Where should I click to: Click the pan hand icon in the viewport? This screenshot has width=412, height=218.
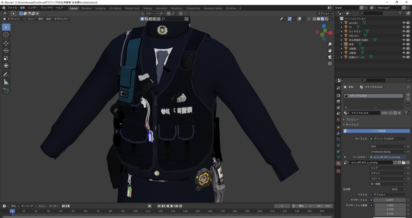click(x=330, y=50)
